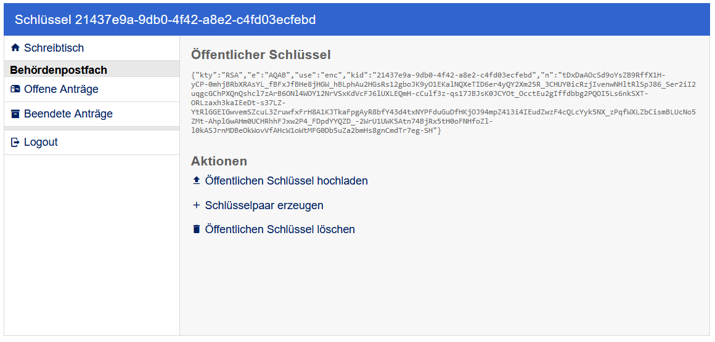Click Schlüsselpaar erzeugen link
This screenshot has width=715, height=342.
pyautogui.click(x=264, y=205)
